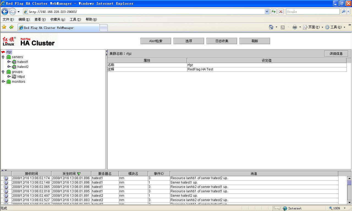Open the address bar dropdown arrow

click(x=267, y=12)
